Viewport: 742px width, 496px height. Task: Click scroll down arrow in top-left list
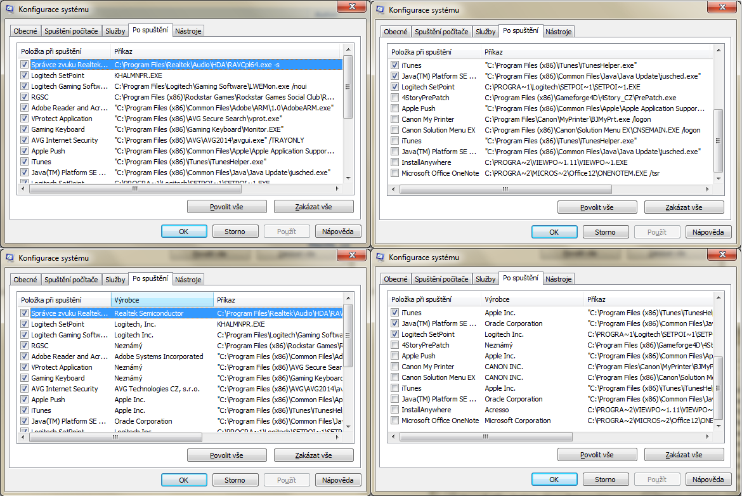coord(348,179)
